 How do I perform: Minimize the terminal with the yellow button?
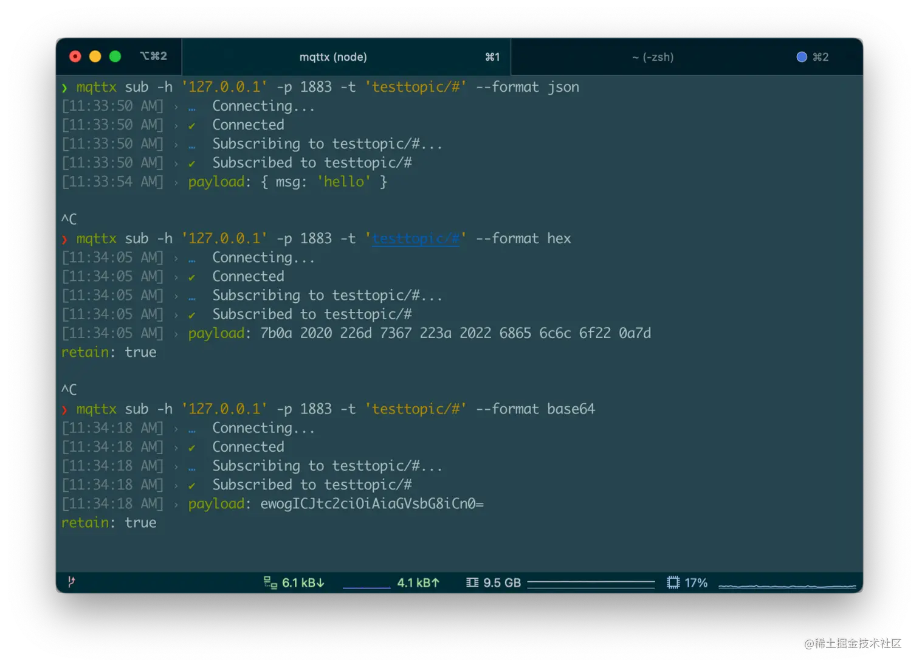(x=95, y=57)
